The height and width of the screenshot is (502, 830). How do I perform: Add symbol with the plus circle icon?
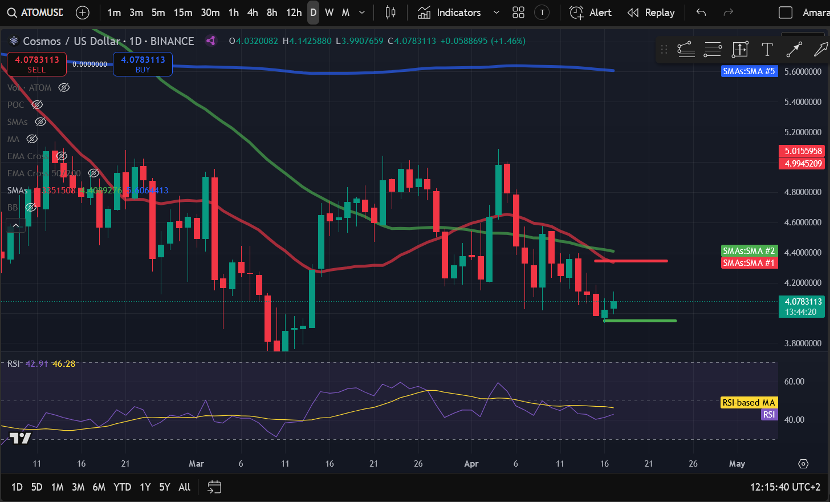coord(83,13)
